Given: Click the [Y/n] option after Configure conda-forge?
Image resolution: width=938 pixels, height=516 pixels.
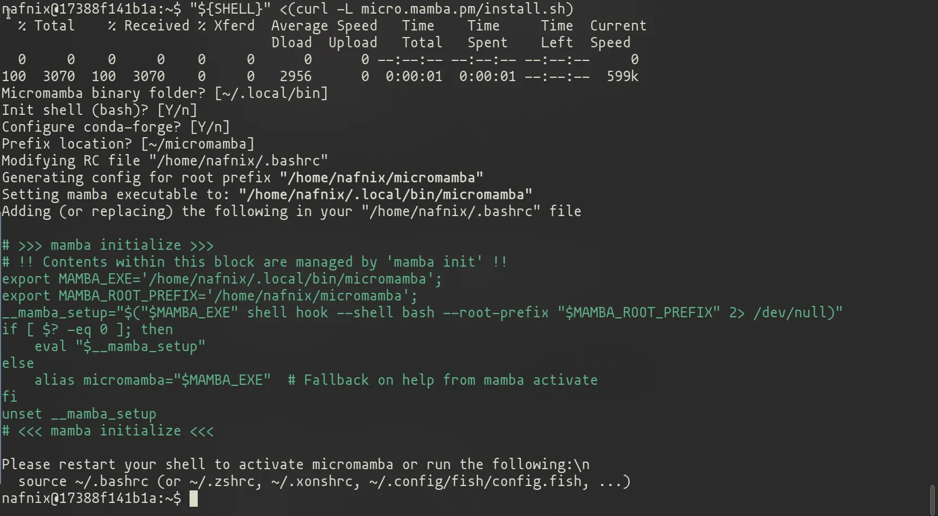Looking at the screenshot, I should tap(210, 127).
